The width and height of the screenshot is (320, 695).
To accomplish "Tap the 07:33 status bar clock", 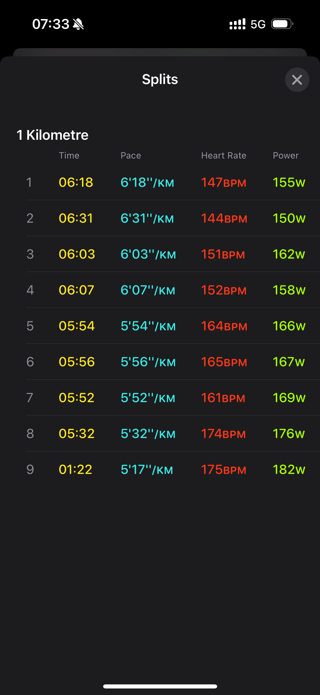I will pos(51,24).
